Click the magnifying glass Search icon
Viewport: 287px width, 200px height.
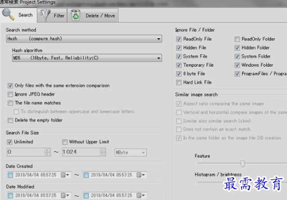click(x=8, y=14)
